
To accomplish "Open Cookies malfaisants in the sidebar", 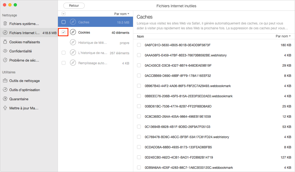I will (29, 42).
